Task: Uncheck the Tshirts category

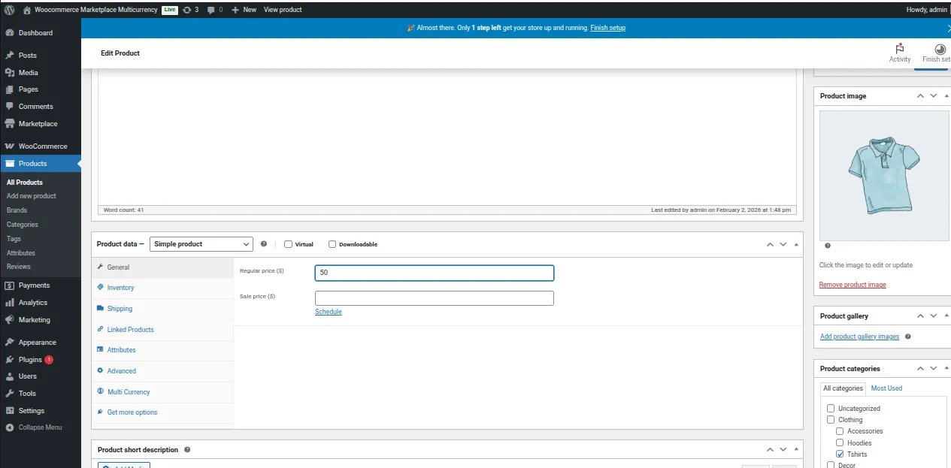Action: click(x=840, y=454)
